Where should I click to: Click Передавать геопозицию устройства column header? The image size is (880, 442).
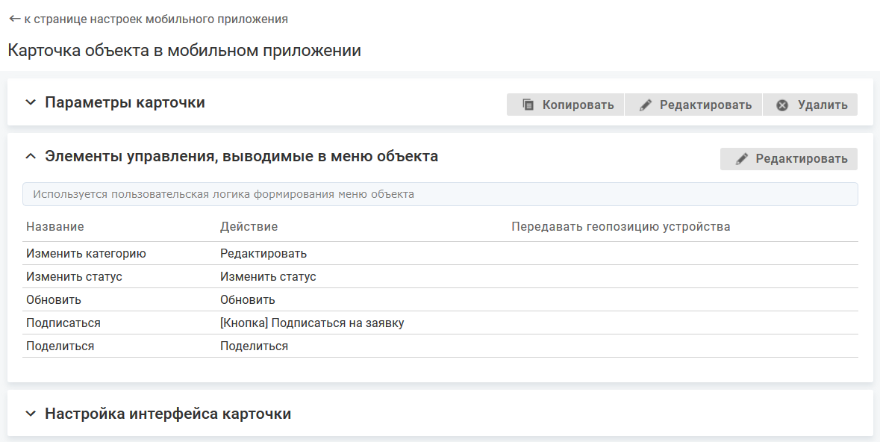click(620, 226)
